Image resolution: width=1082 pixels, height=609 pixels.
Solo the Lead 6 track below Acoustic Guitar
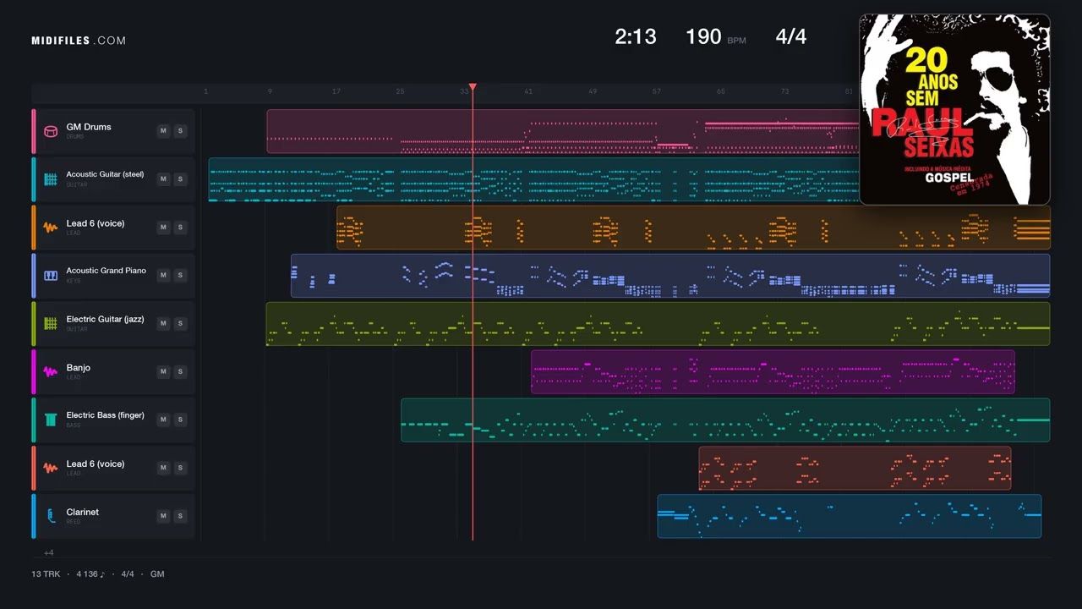click(180, 228)
